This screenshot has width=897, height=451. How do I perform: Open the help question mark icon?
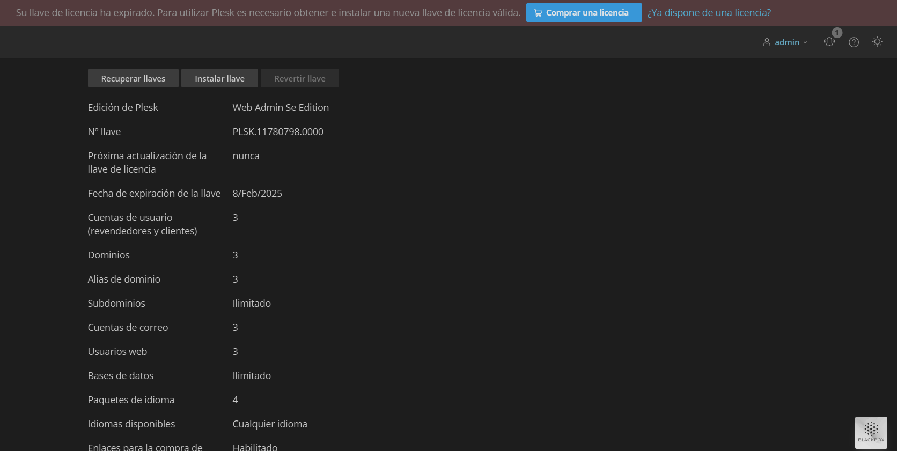[854, 42]
